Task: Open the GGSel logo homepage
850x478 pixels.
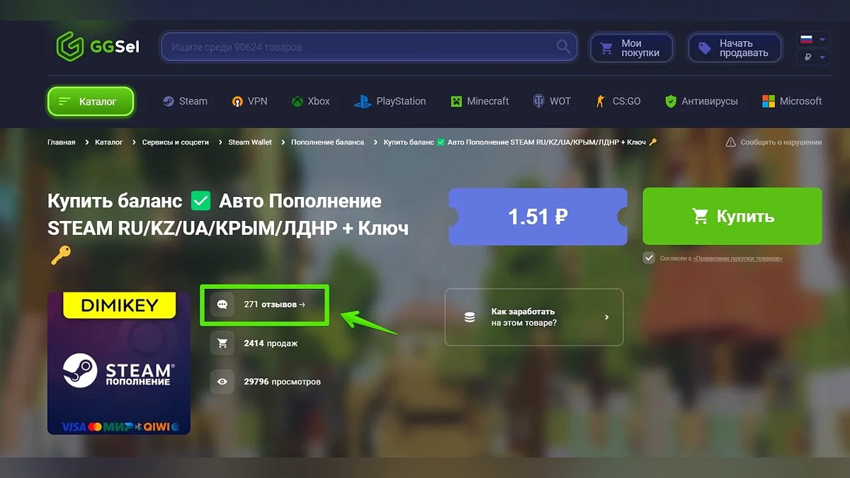Action: (x=98, y=47)
